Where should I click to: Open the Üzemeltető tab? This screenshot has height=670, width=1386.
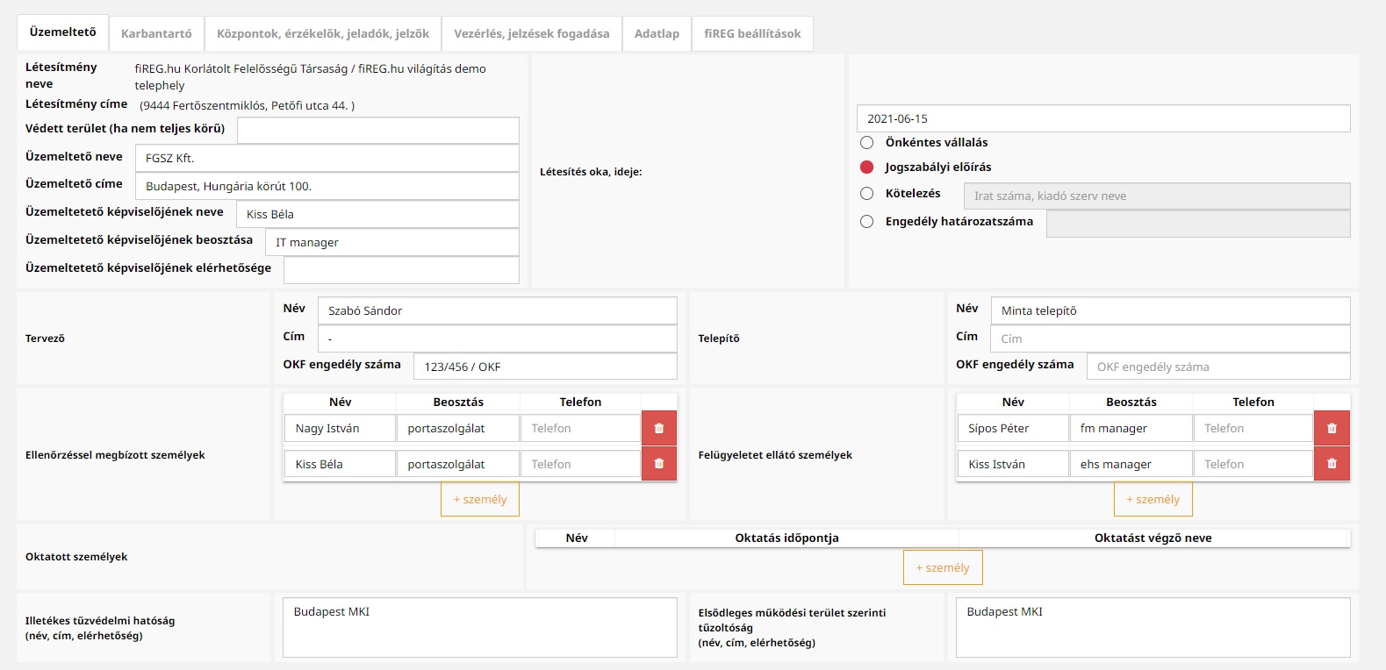click(63, 32)
